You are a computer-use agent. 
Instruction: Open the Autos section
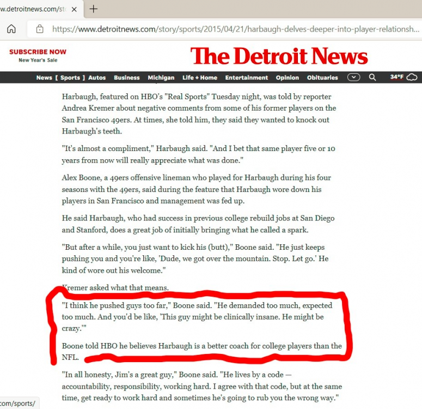tap(97, 77)
